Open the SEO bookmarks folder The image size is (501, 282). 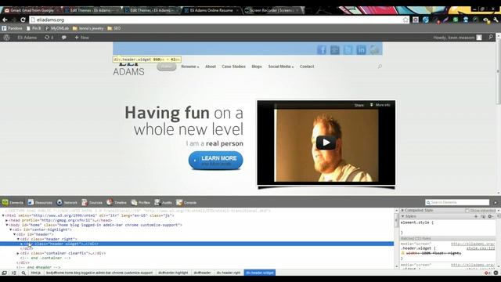point(114,28)
